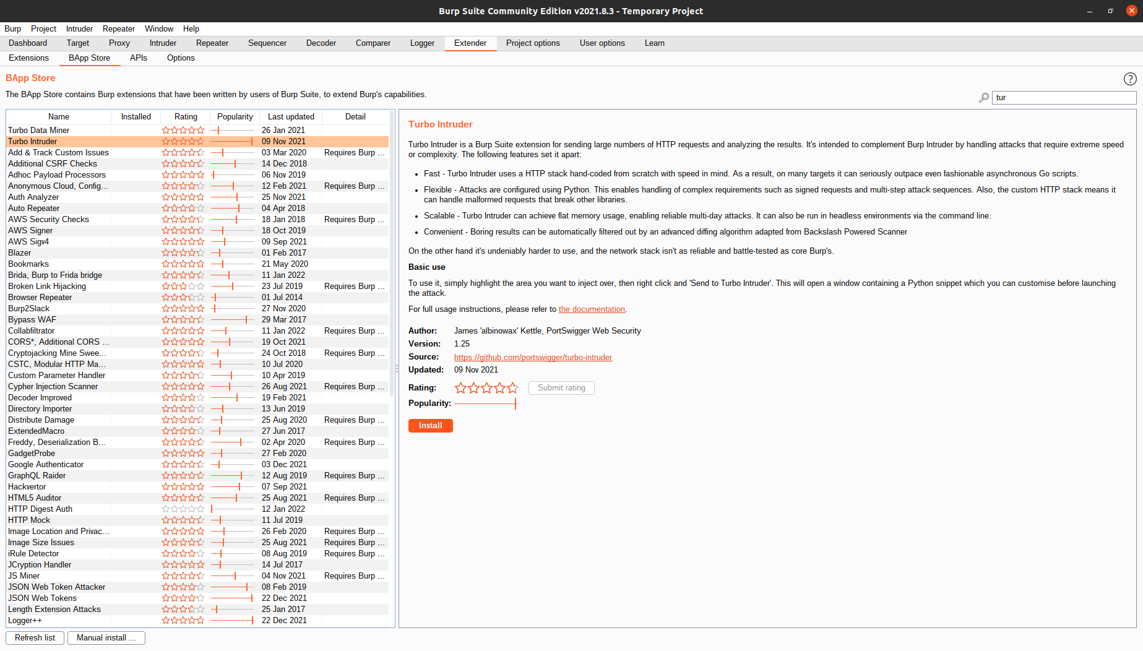Open the documentation link
Screen dimensions: 1143x651
[x=592, y=309]
